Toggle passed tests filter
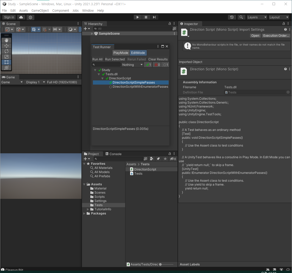 click(149, 65)
